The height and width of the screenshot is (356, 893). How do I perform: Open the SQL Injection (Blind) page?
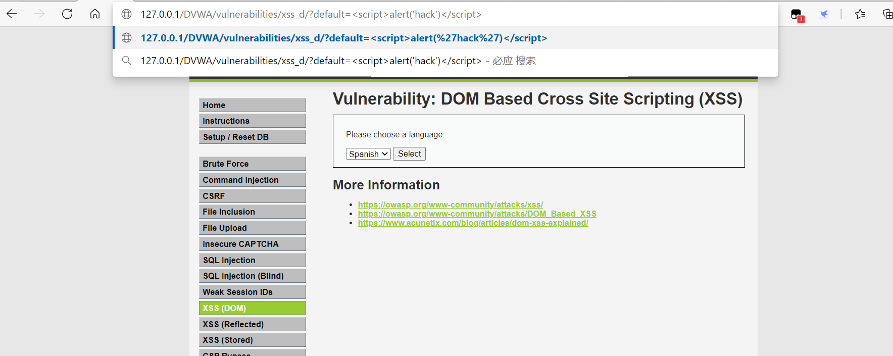pyautogui.click(x=253, y=276)
